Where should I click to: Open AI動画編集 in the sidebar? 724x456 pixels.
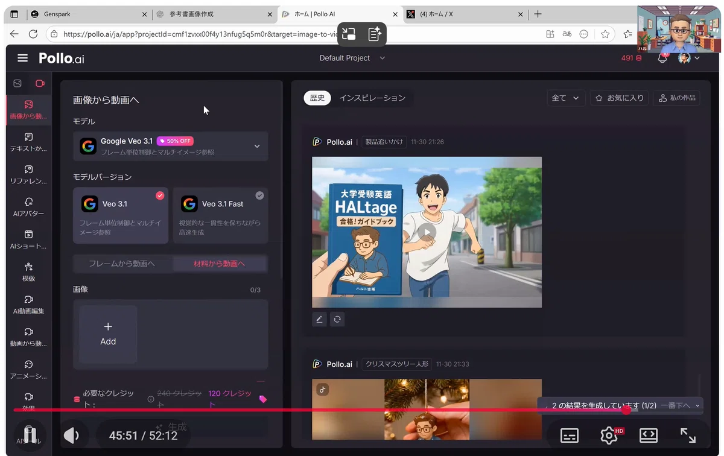click(x=28, y=305)
